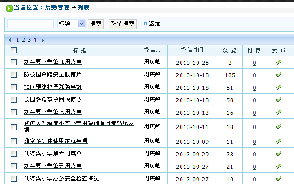The height and width of the screenshot is (184, 294).
Task: Toggle publish checkmark for 教室多媒体使用注意事项
Action: [x=279, y=142]
